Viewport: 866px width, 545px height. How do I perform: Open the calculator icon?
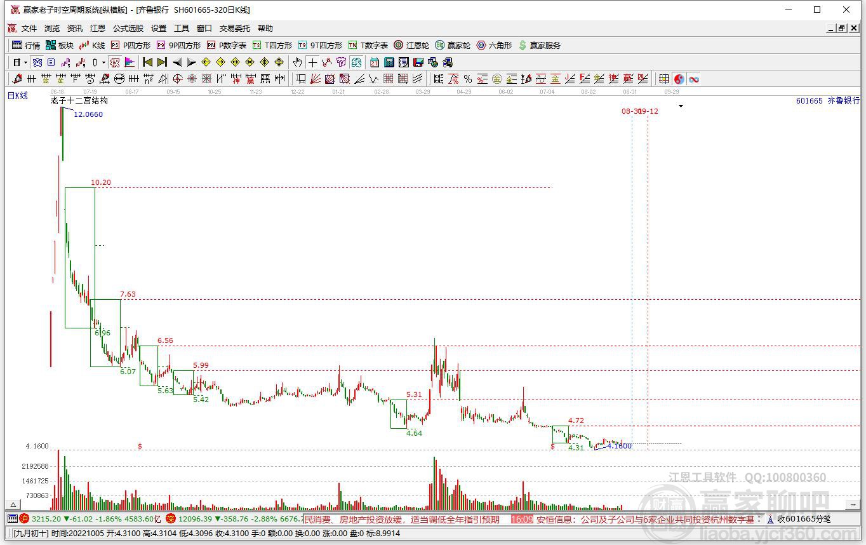coord(389,62)
